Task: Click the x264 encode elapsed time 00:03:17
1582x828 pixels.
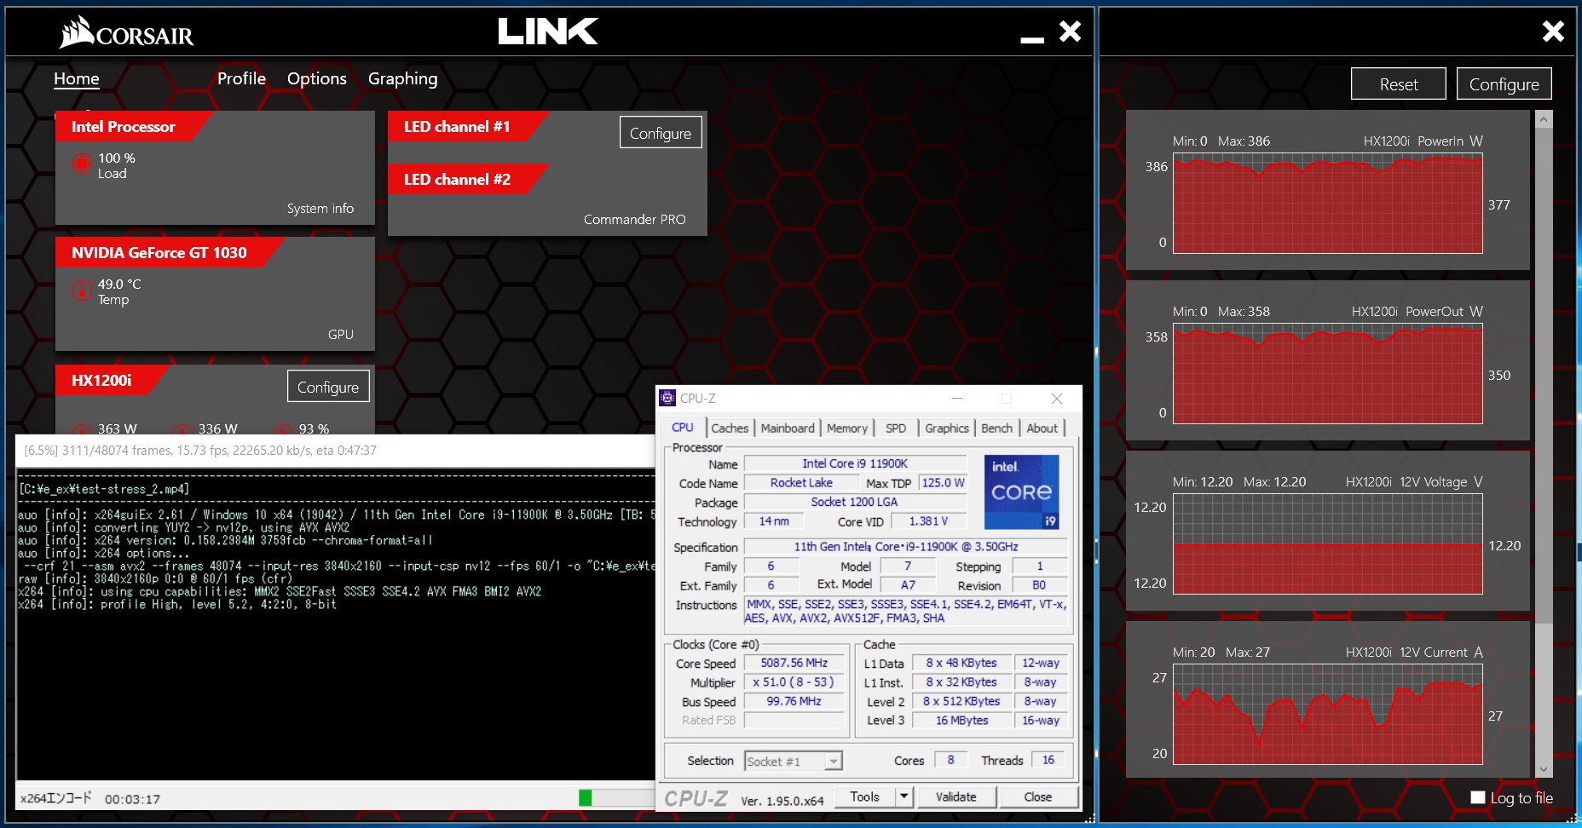Action: coord(132,799)
